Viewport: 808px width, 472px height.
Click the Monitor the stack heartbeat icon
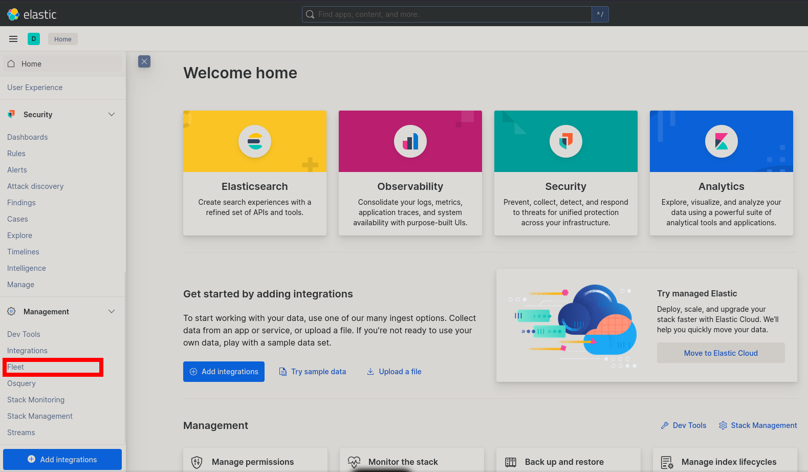pos(354,462)
